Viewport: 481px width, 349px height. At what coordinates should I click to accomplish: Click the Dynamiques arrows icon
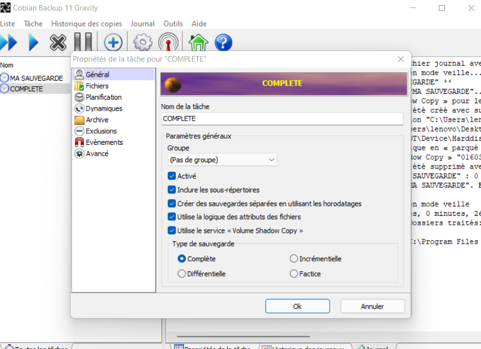point(79,109)
